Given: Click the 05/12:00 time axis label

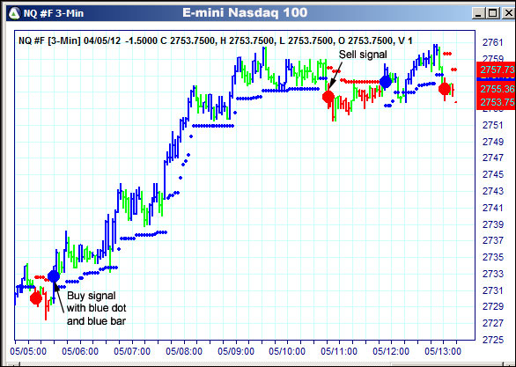Looking at the screenshot, I should tap(391, 351).
